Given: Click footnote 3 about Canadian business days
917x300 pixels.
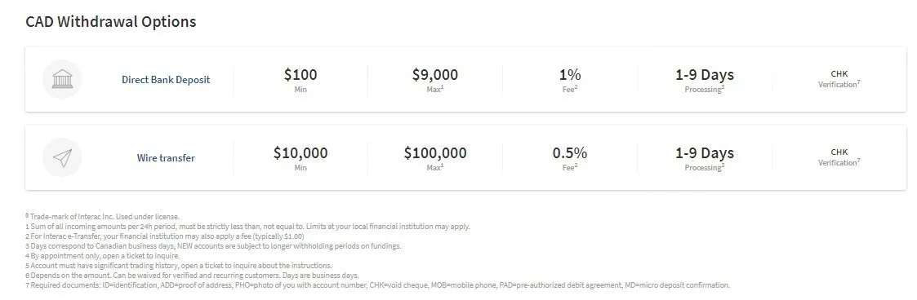Looking at the screenshot, I should tap(213, 246).
